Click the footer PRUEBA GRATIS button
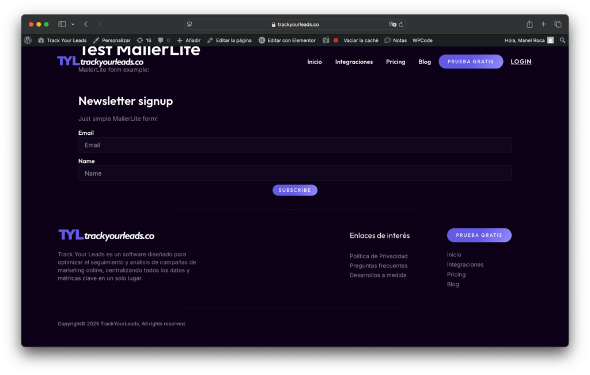 pos(479,235)
